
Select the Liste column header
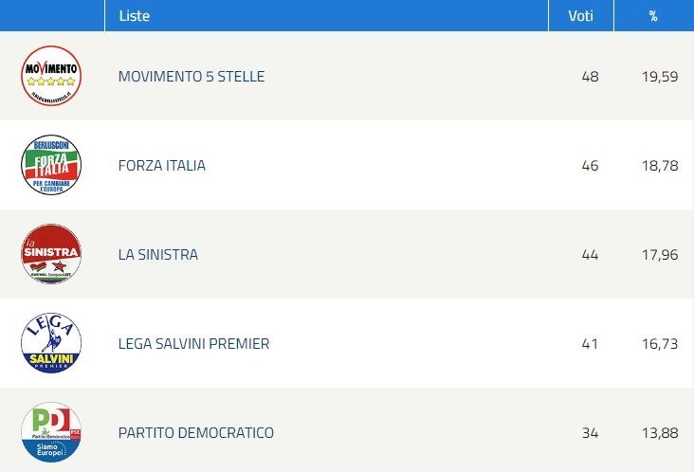pyautogui.click(x=135, y=16)
